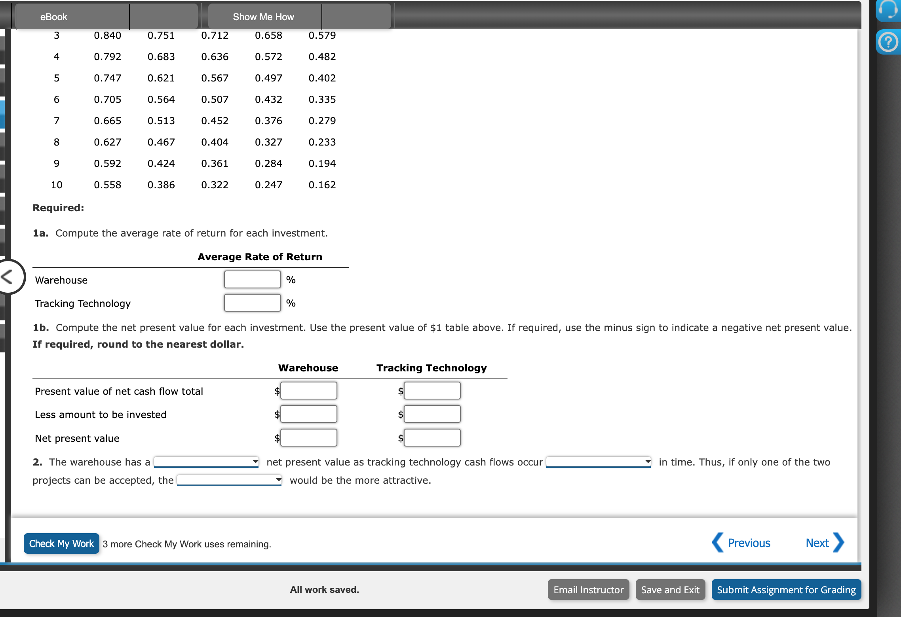Expand the more attractive project dropdown
Viewport: 901px width, 617px height.
[229, 480]
